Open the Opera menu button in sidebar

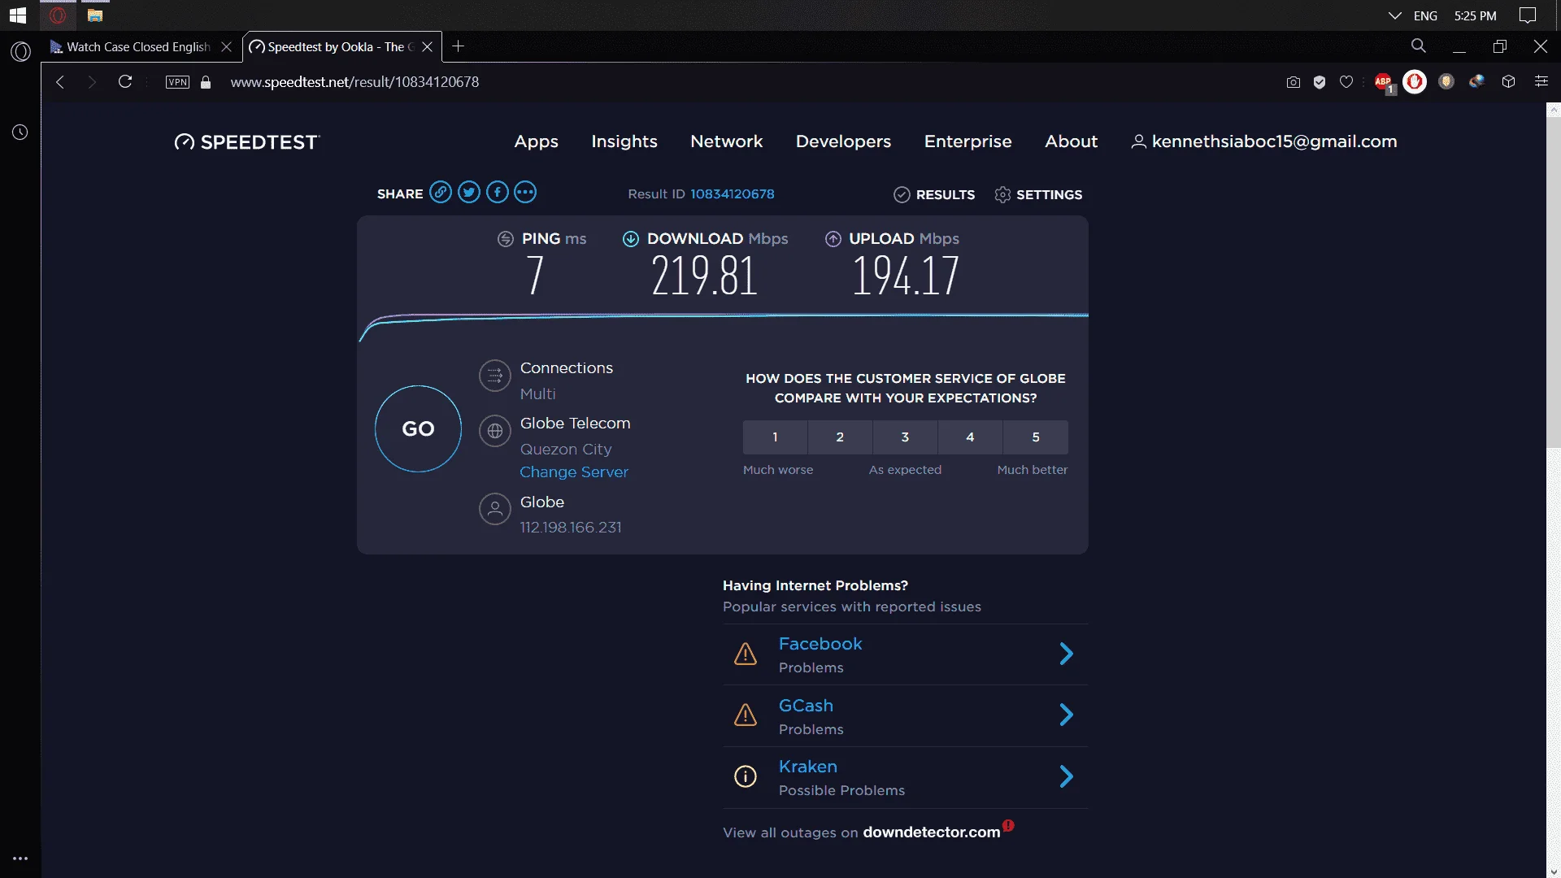click(20, 51)
